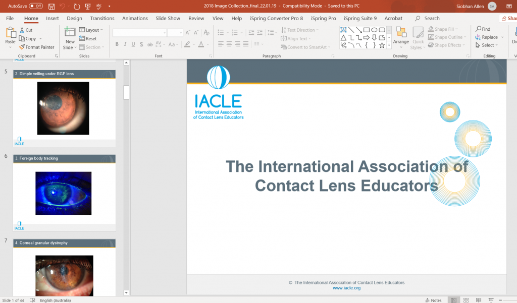Select the oval shape in gallery
517x303 pixels.
click(x=374, y=30)
